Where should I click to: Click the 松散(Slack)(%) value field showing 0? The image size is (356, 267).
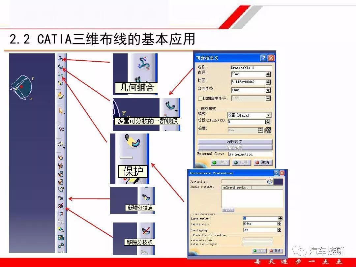247,122
